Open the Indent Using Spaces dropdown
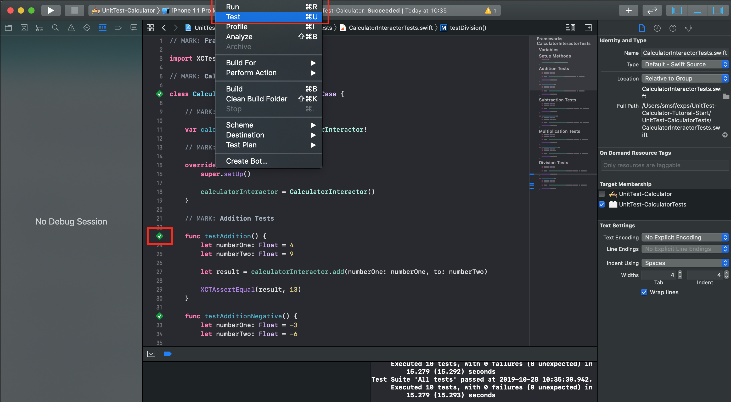 point(685,263)
